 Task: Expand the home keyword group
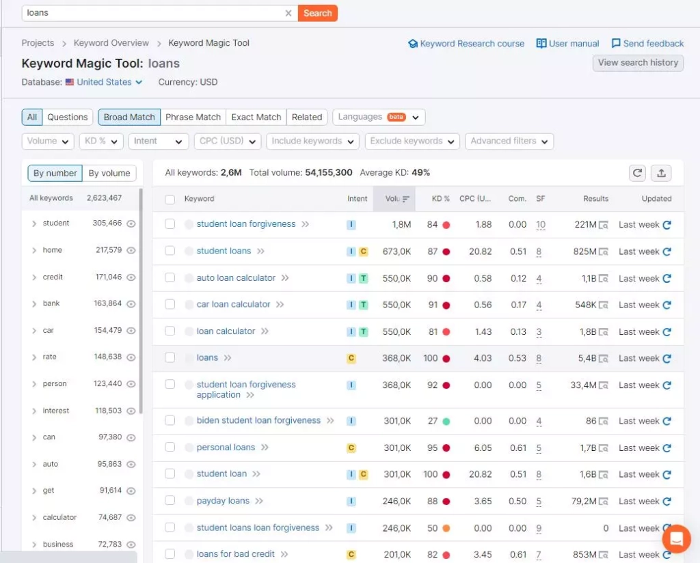click(x=34, y=250)
